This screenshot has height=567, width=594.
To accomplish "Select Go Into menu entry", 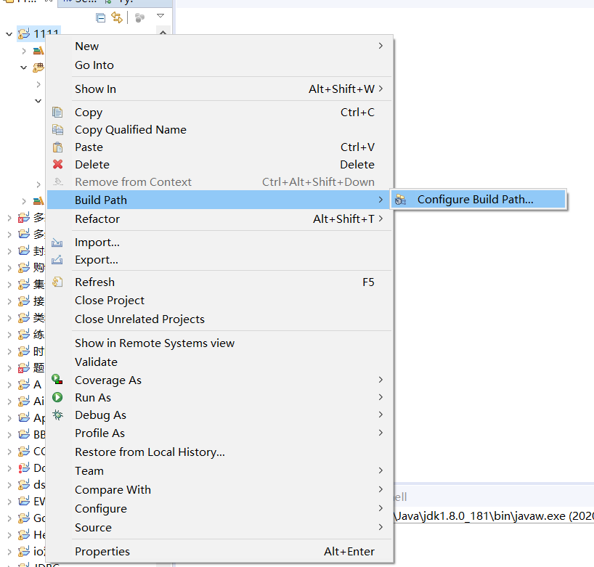I will pos(220,65).
